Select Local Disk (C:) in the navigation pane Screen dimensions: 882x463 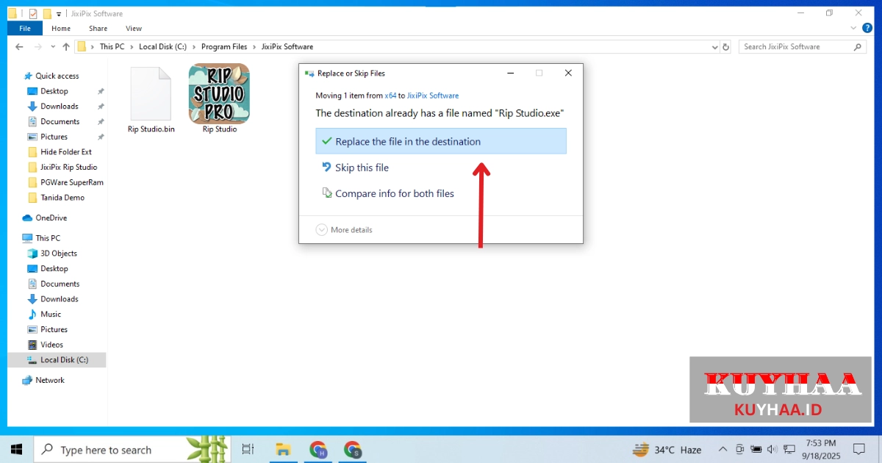pos(64,360)
